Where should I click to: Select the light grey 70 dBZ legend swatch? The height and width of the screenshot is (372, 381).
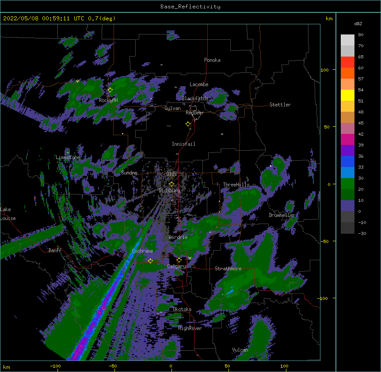[x=347, y=51]
